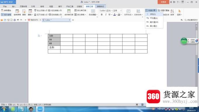This screenshot has width=199, height=112.
Task: Click the WPS Writer taskbar icon
Action: (40, 109)
